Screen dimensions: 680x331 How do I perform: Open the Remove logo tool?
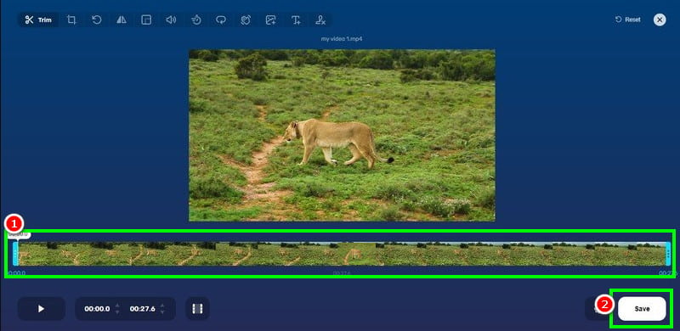click(321, 20)
